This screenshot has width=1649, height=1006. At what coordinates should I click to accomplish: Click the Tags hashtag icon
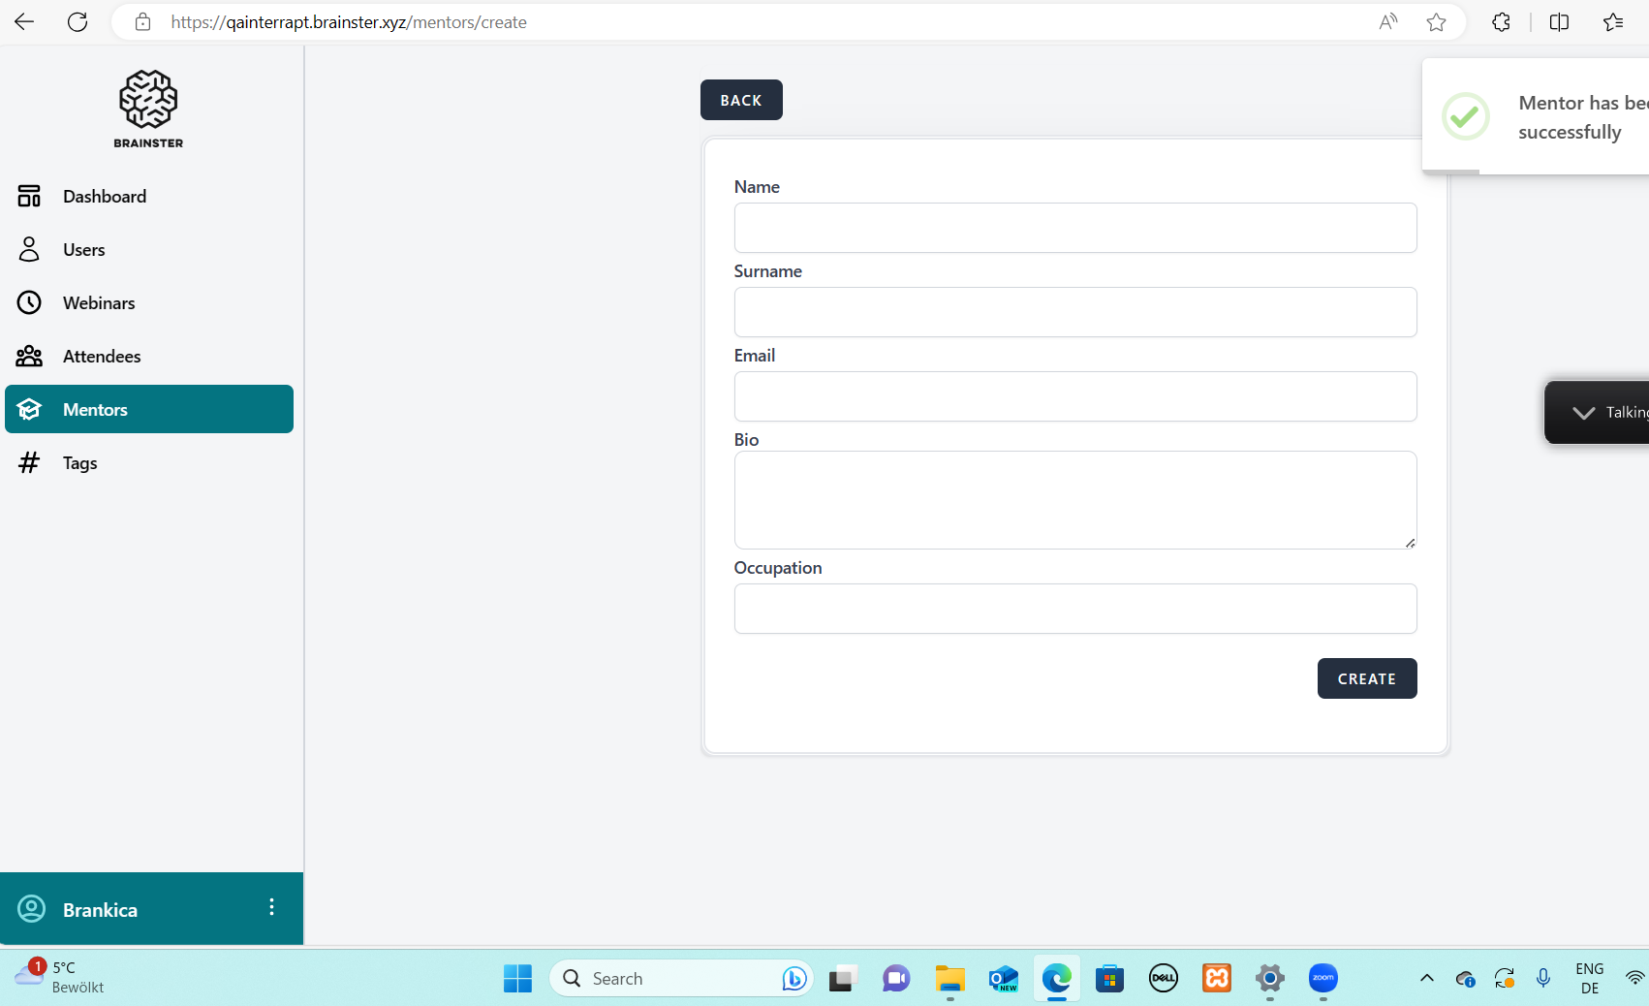click(x=29, y=463)
